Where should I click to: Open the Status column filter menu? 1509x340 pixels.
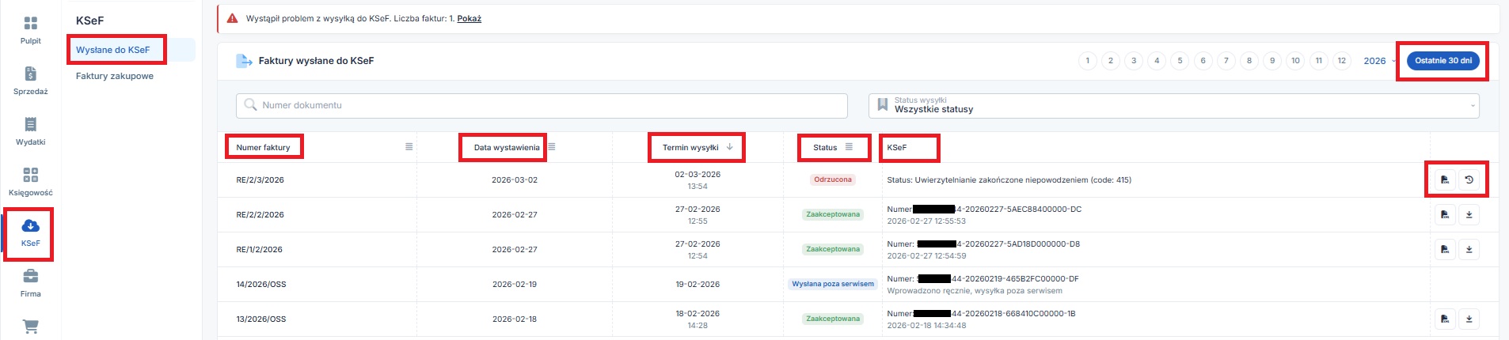(x=849, y=147)
